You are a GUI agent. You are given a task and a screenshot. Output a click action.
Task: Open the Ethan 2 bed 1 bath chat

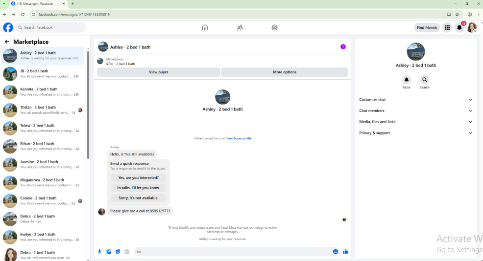[43, 146]
